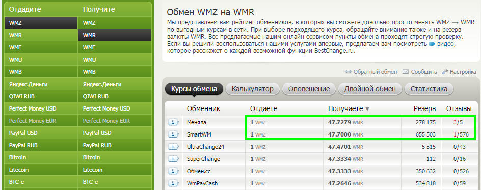Open info icon for WmPayCash exchanger
Screen dimensions: 481x190
pyautogui.click(x=173, y=183)
